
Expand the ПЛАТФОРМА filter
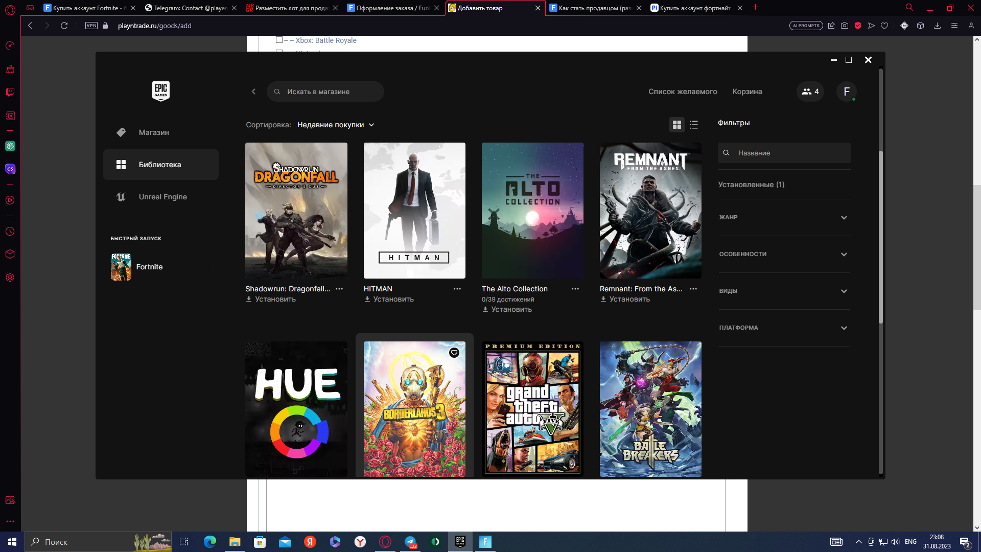point(784,328)
